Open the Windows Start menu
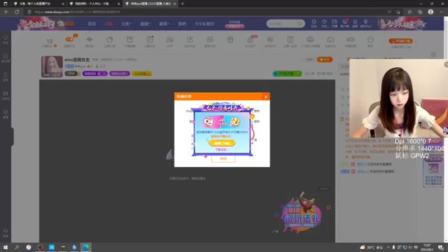The width and height of the screenshot is (448, 252). (6, 247)
